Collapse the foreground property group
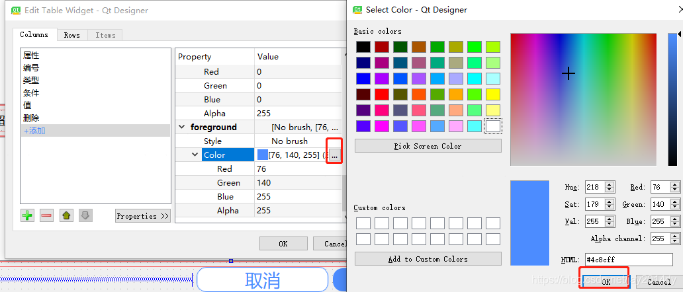 pyautogui.click(x=181, y=128)
